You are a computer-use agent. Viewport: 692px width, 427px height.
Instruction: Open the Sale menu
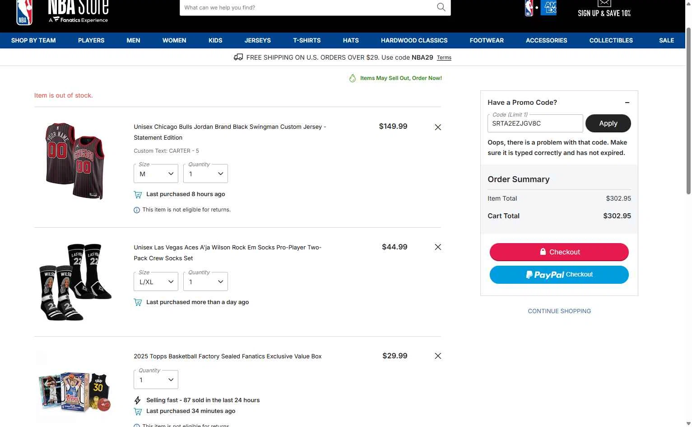667,40
